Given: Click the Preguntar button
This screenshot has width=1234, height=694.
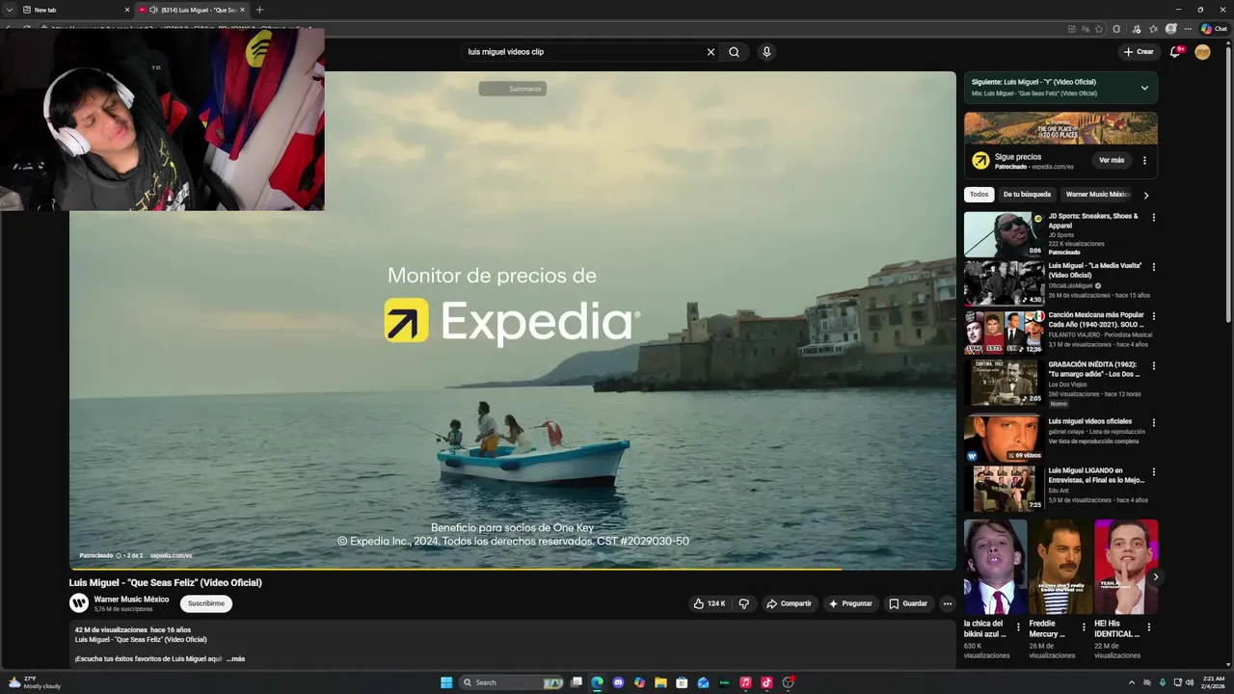Looking at the screenshot, I should [x=850, y=603].
